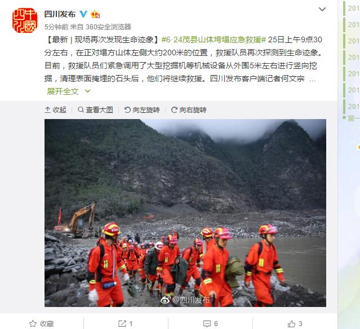Image resolution: width=360 pixels, height=329 pixels.
Task: Click the membership crown badge icon
Action: pos(95,15)
